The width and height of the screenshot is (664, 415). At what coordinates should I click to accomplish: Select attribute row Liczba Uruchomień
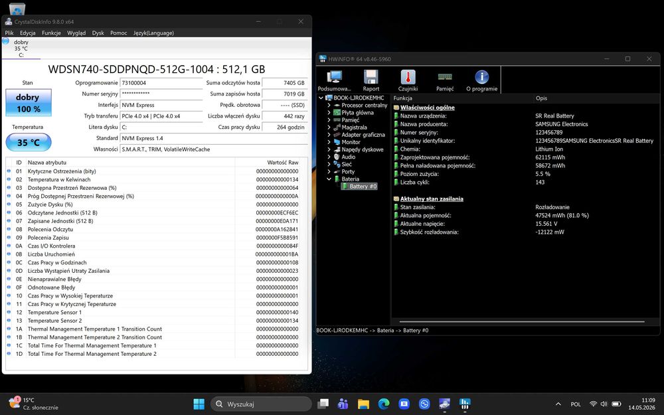click(153, 254)
